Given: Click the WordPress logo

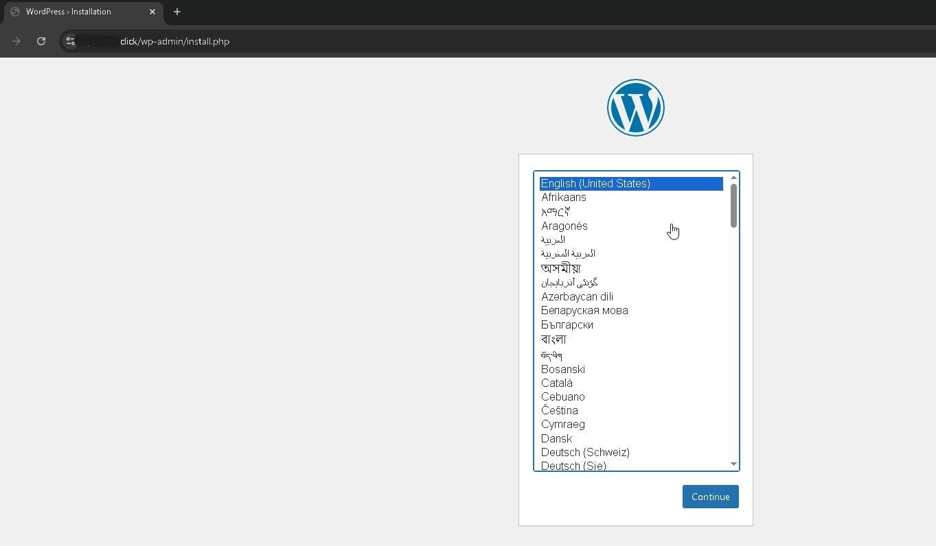Looking at the screenshot, I should click(x=635, y=108).
